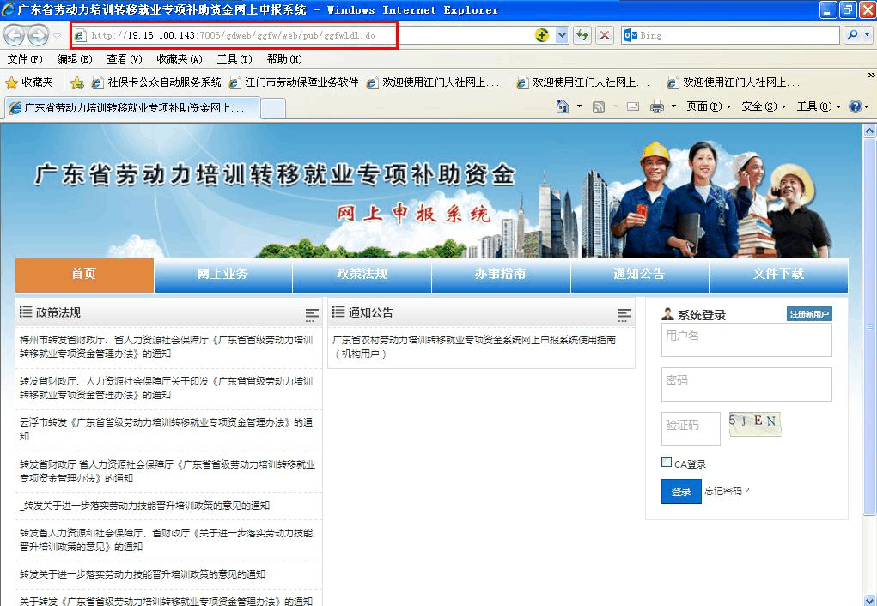Click the 忘记密码 link

727,492
